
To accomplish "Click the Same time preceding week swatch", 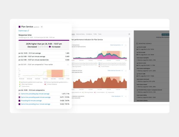I will (x=19, y=97).
